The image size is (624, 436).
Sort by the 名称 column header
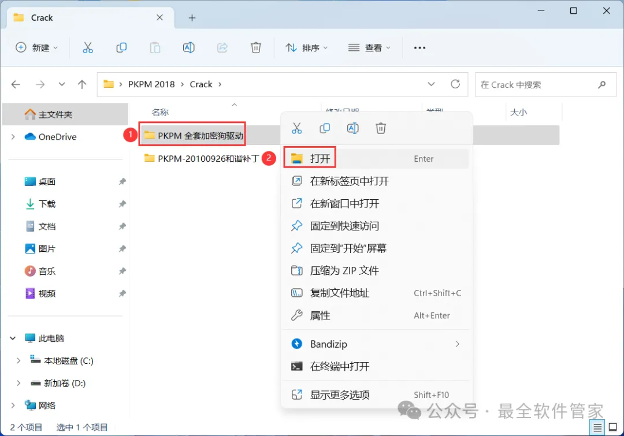pos(161,112)
